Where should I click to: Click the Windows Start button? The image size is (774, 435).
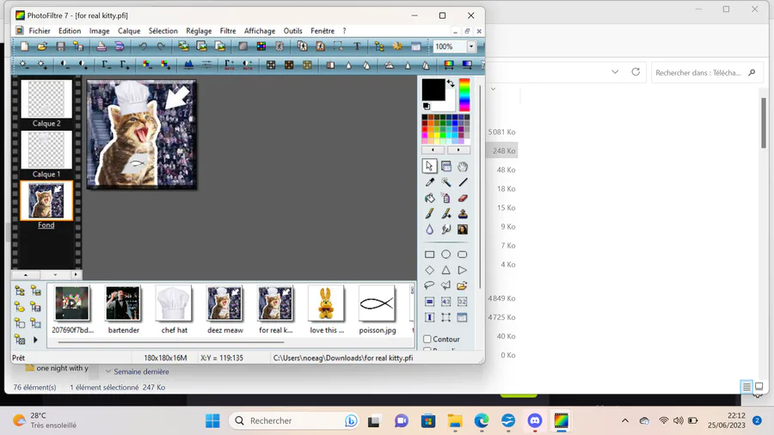click(212, 420)
